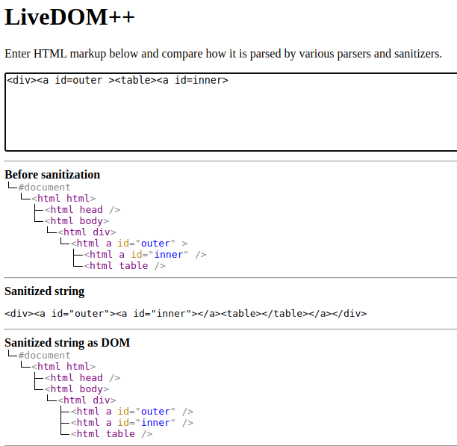Select the #document node under Before sanitization
Viewport: 457px width, 446px height.
[x=44, y=188]
